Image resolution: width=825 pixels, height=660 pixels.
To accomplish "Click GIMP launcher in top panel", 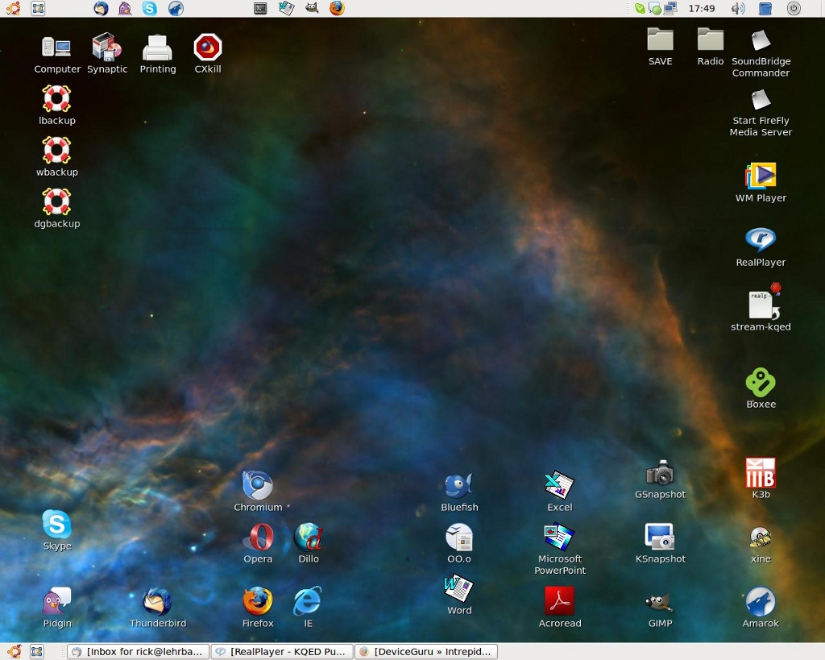I will 312,8.
